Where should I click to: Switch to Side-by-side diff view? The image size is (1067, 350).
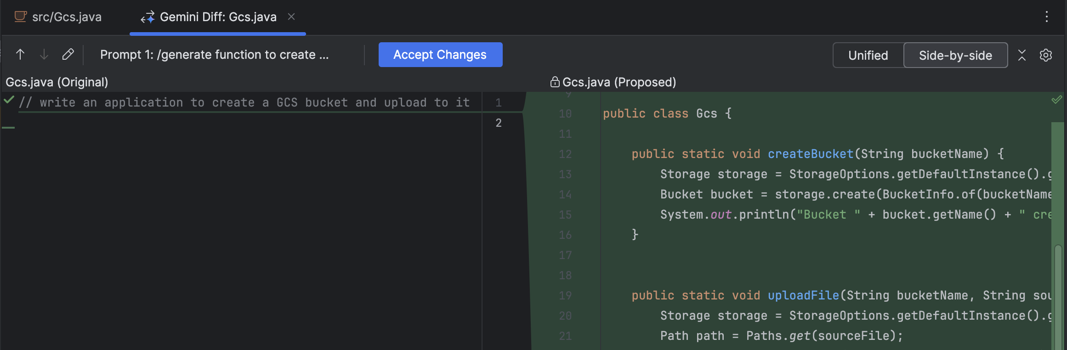[x=955, y=55]
